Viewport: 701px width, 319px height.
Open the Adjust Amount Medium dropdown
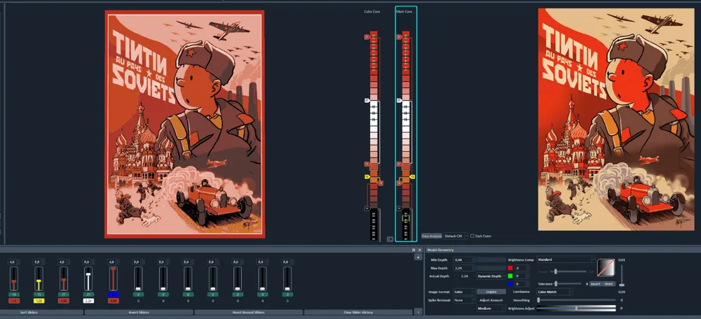[491, 309]
